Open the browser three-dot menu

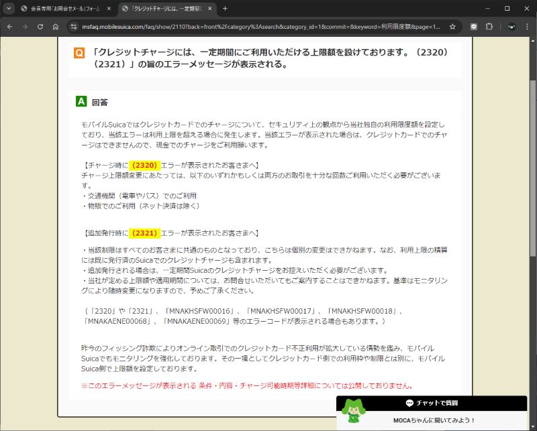tap(527, 27)
